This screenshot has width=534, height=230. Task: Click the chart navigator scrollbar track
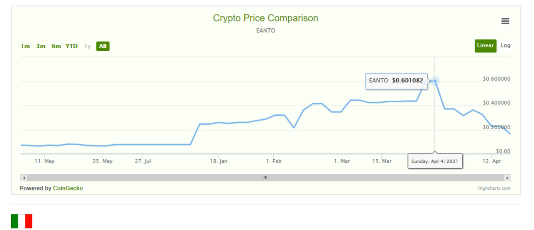click(265, 178)
